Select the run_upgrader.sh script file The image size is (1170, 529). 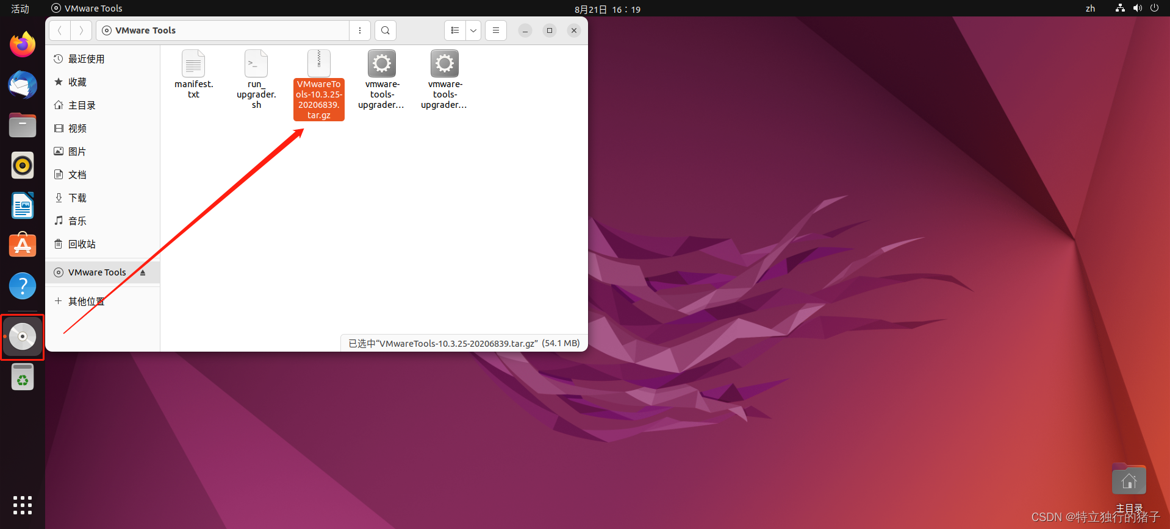[256, 79]
